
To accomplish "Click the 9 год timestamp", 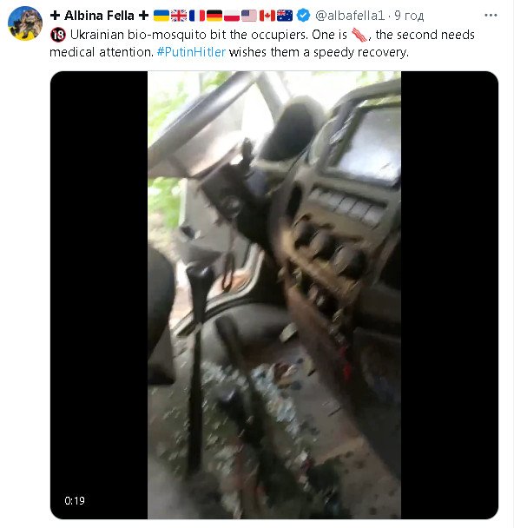I will point(409,16).
